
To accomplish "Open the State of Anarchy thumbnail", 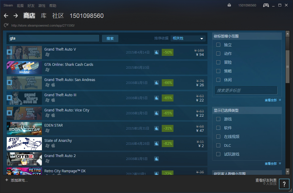I will pyautogui.click(x=24, y=144).
